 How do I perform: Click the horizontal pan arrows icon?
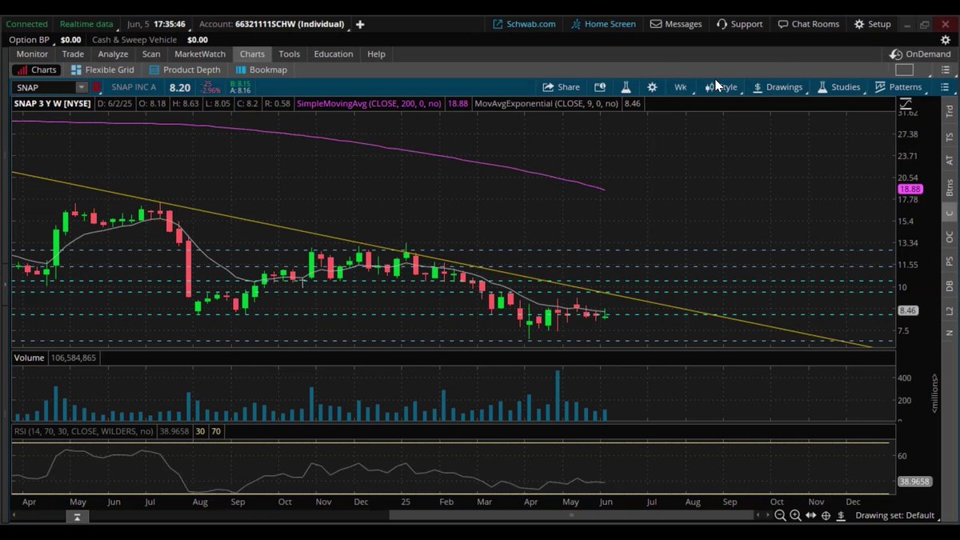click(810, 516)
